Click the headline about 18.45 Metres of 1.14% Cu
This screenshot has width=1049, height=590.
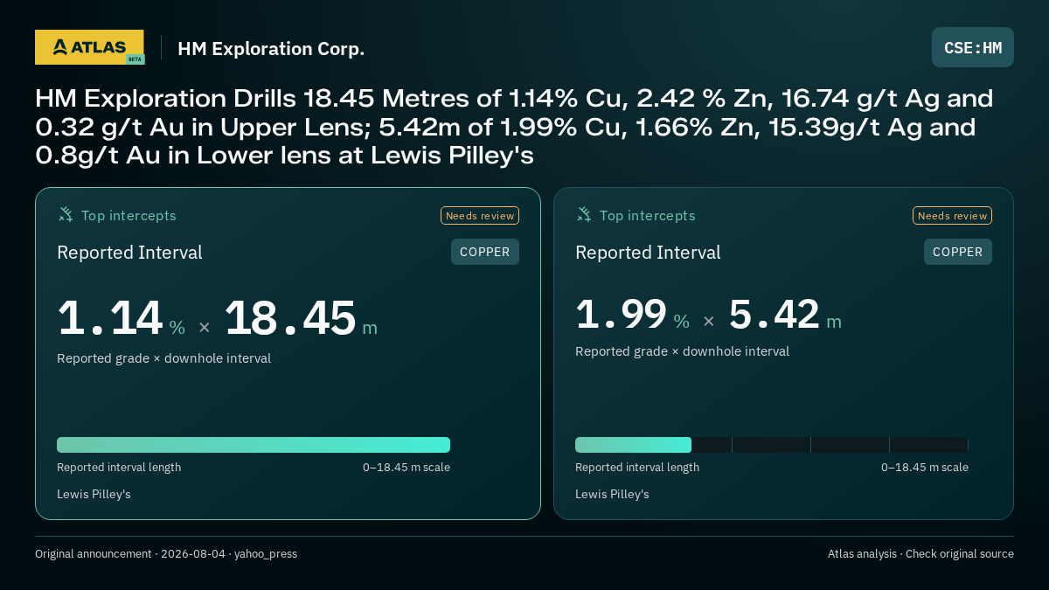point(514,127)
